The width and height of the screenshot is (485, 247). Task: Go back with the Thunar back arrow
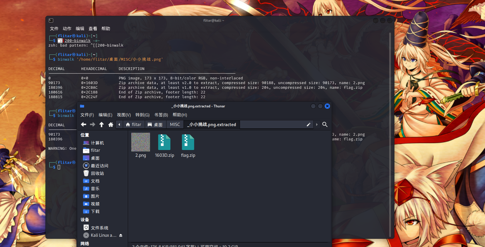coord(84,125)
